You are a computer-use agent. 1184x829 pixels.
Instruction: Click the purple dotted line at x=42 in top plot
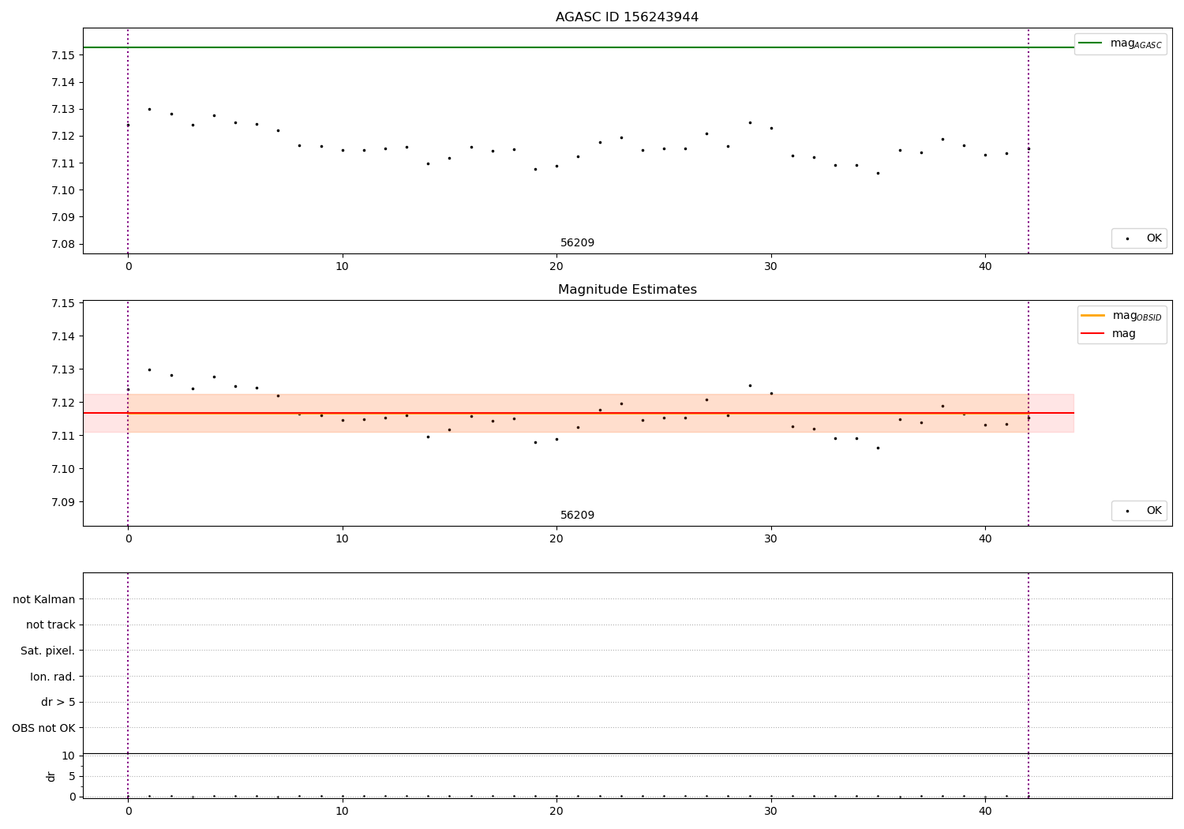point(1029,141)
